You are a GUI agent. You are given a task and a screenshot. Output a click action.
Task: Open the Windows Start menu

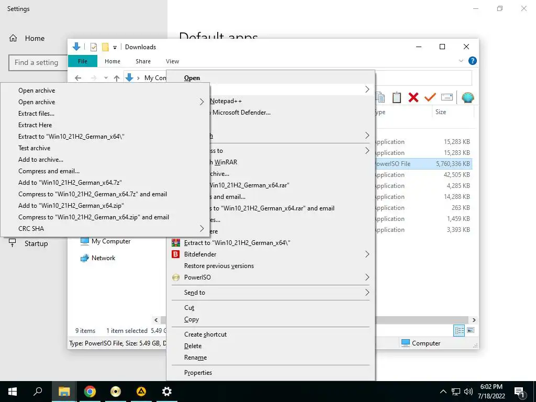[13, 392]
